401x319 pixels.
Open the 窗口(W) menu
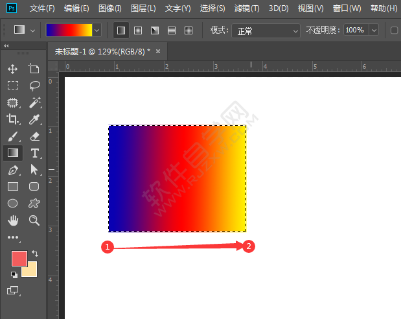click(x=347, y=8)
